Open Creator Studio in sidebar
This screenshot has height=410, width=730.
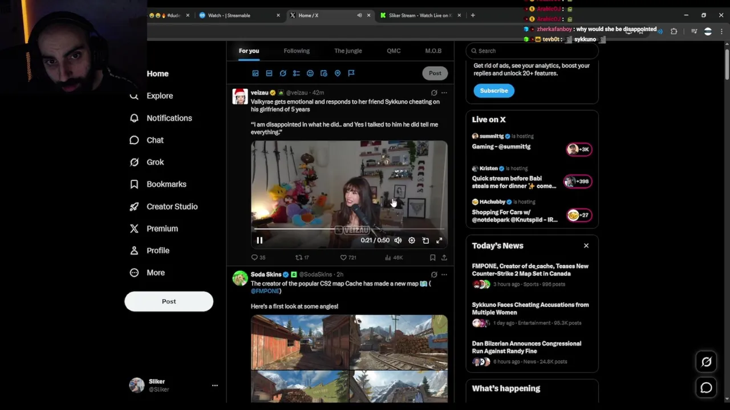[163, 207]
